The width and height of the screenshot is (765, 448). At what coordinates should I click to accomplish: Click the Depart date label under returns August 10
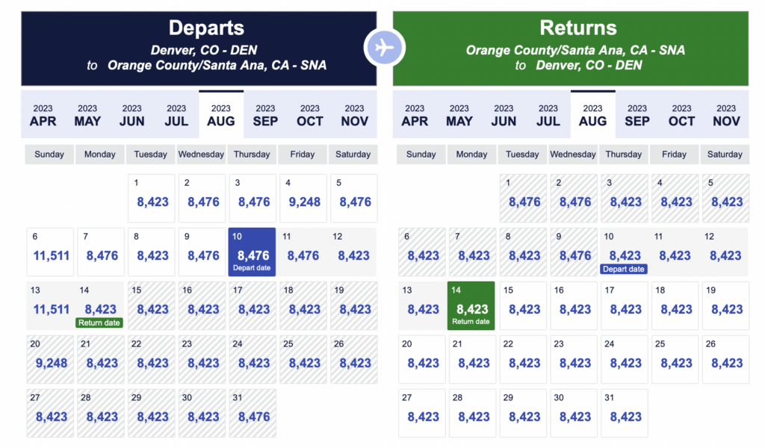623,269
